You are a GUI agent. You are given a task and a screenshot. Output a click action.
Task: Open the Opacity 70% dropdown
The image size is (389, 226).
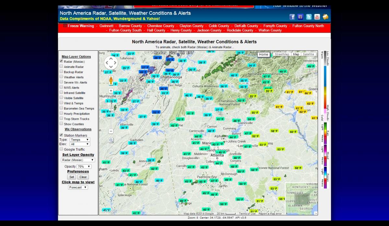pyautogui.click(x=84, y=166)
